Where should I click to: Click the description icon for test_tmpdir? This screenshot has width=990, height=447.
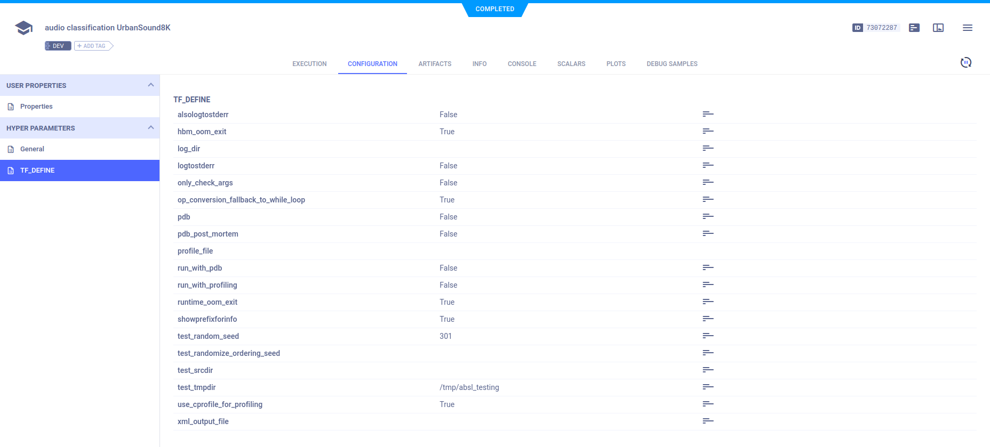point(708,387)
